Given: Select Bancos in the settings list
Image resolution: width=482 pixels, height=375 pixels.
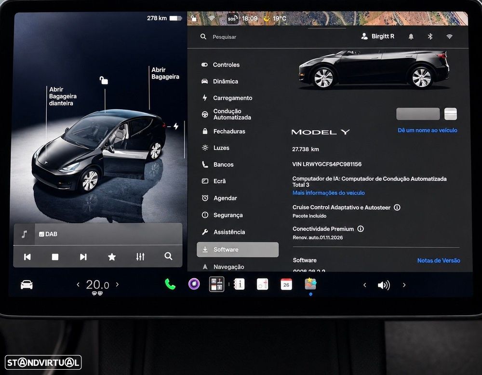Looking at the screenshot, I should click(x=218, y=164).
